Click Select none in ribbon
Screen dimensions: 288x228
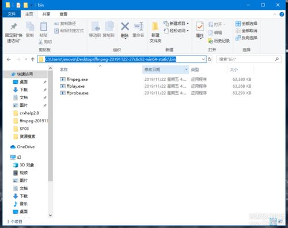(247, 31)
